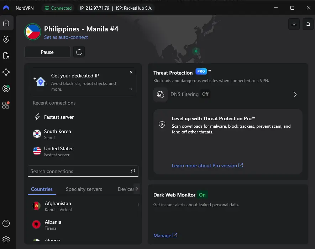Image resolution: width=315 pixels, height=249 pixels.
Task: Click green server marker on map
Action: 196,51
